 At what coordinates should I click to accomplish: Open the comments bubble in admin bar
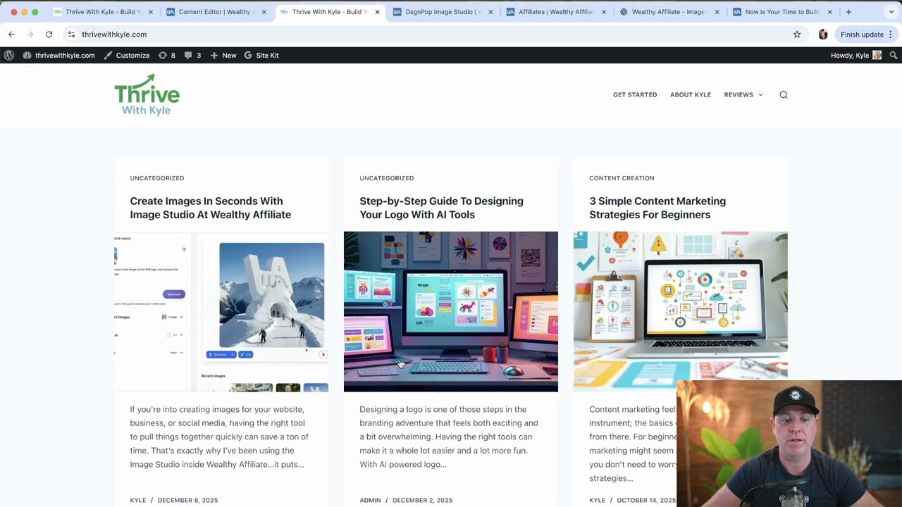(x=192, y=55)
